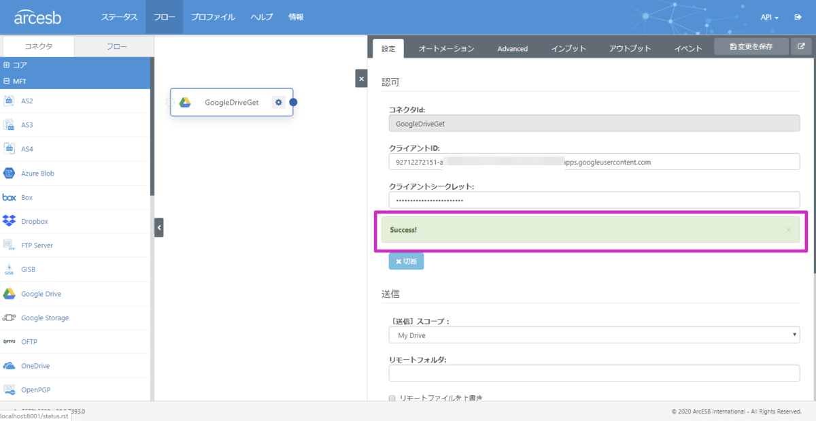The image size is (816, 421).
Task: Collapse the MFT connector group
Action: 7,81
